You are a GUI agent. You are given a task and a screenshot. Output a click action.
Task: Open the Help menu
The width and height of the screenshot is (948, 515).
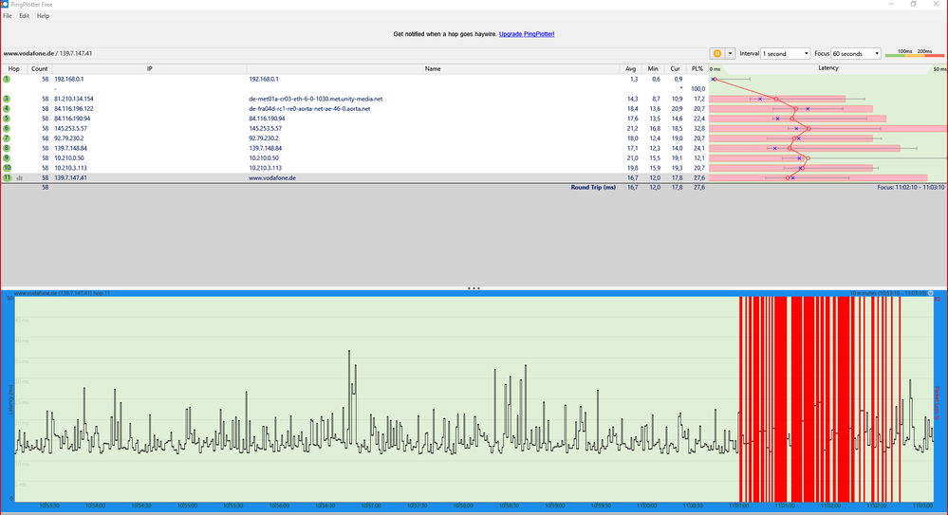43,16
